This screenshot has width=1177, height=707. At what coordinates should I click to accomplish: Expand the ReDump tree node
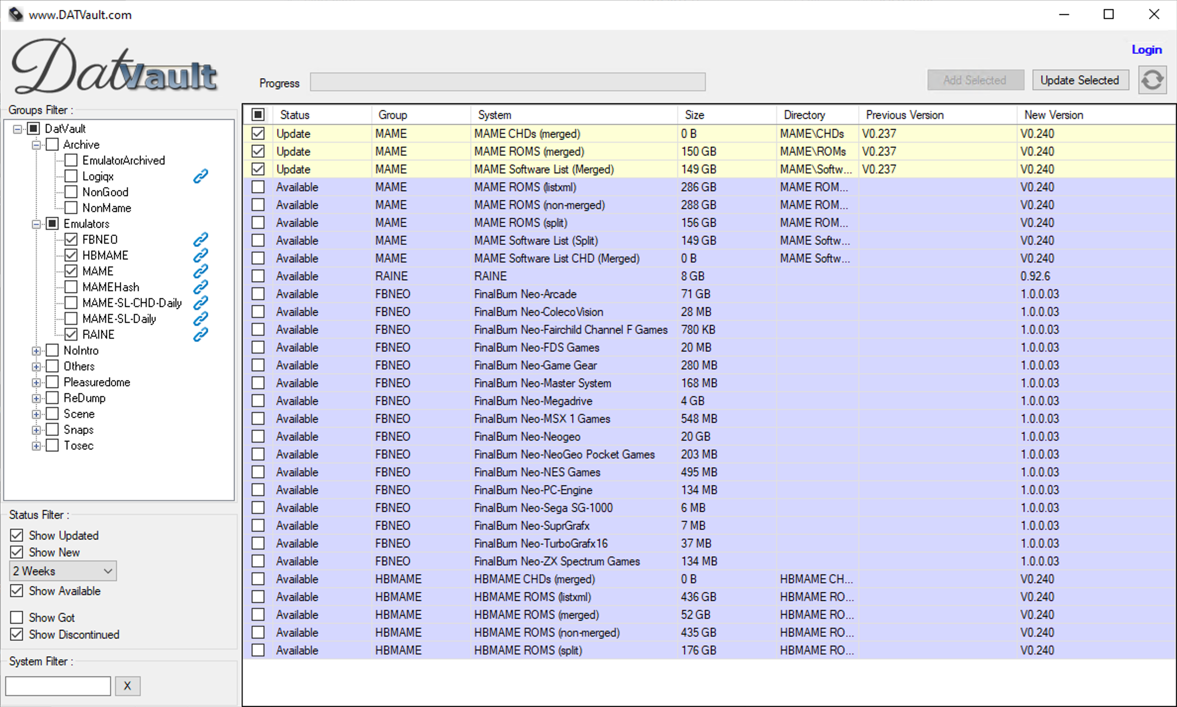36,399
